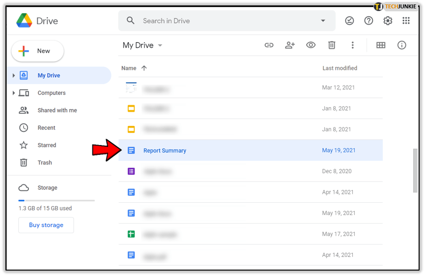Open the settings gear
The height and width of the screenshot is (276, 425).
point(388,21)
